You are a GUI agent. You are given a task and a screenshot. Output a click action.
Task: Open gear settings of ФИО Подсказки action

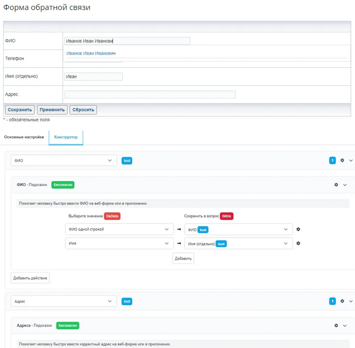coord(336,185)
